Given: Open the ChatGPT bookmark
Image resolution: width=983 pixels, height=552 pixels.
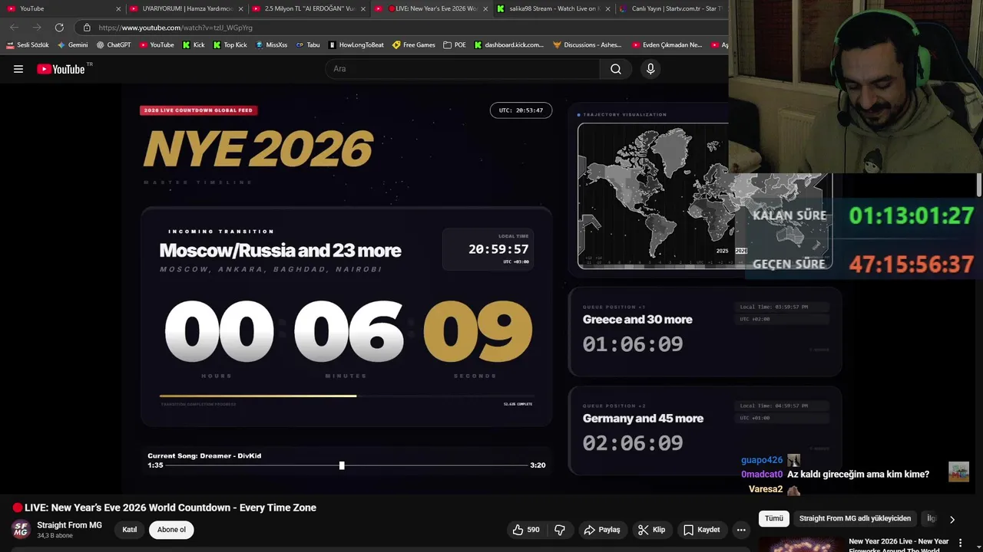Looking at the screenshot, I should 114,45.
